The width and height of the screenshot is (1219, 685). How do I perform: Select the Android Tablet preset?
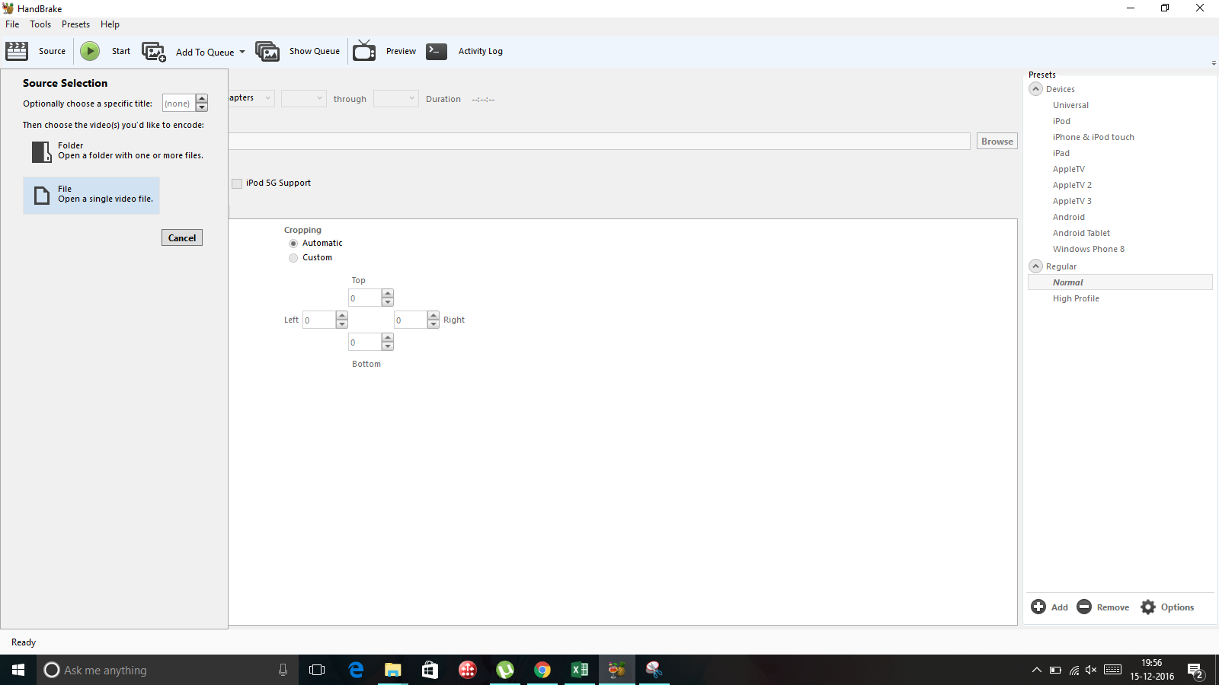coord(1081,233)
